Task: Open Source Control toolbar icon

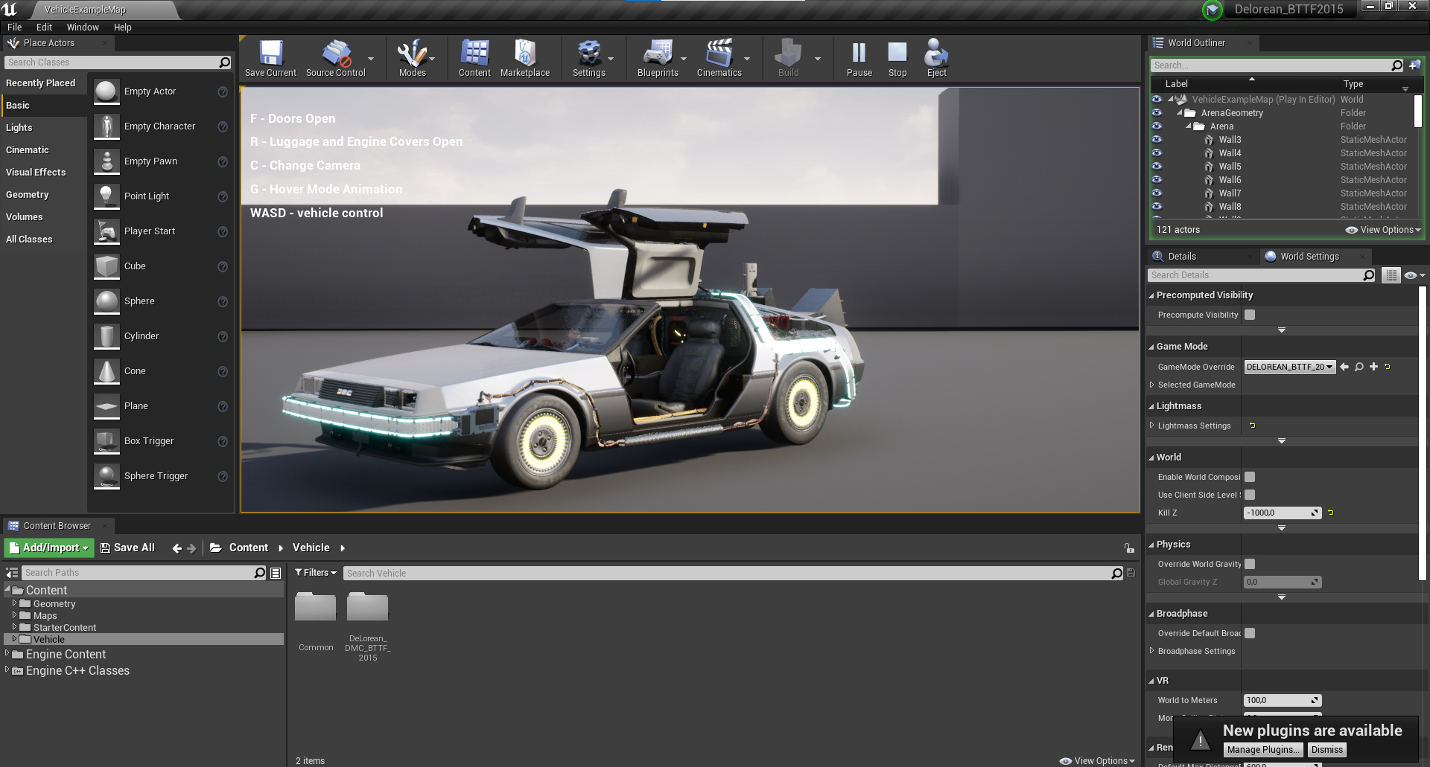Action: 336,58
